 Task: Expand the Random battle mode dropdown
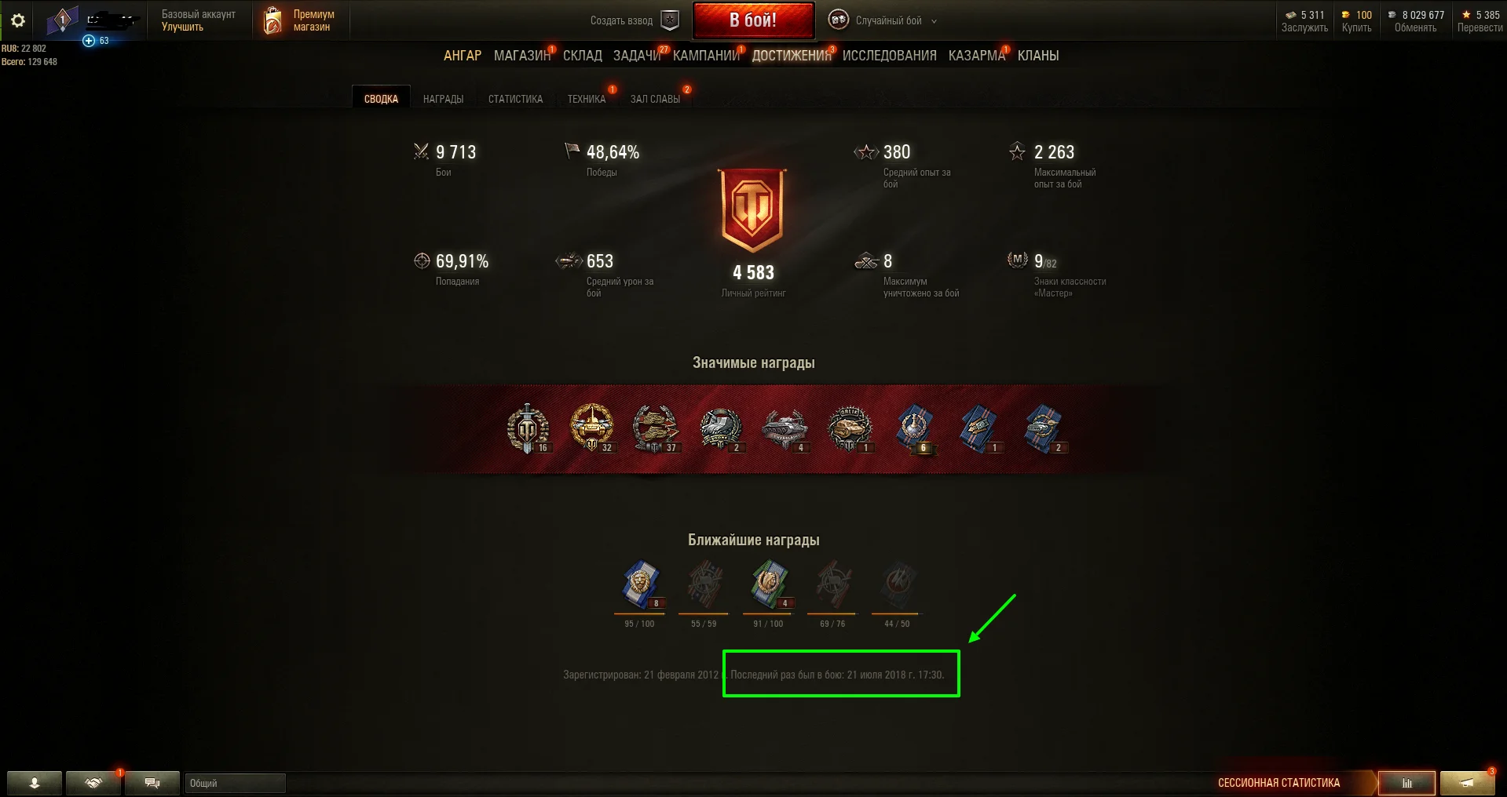[934, 21]
